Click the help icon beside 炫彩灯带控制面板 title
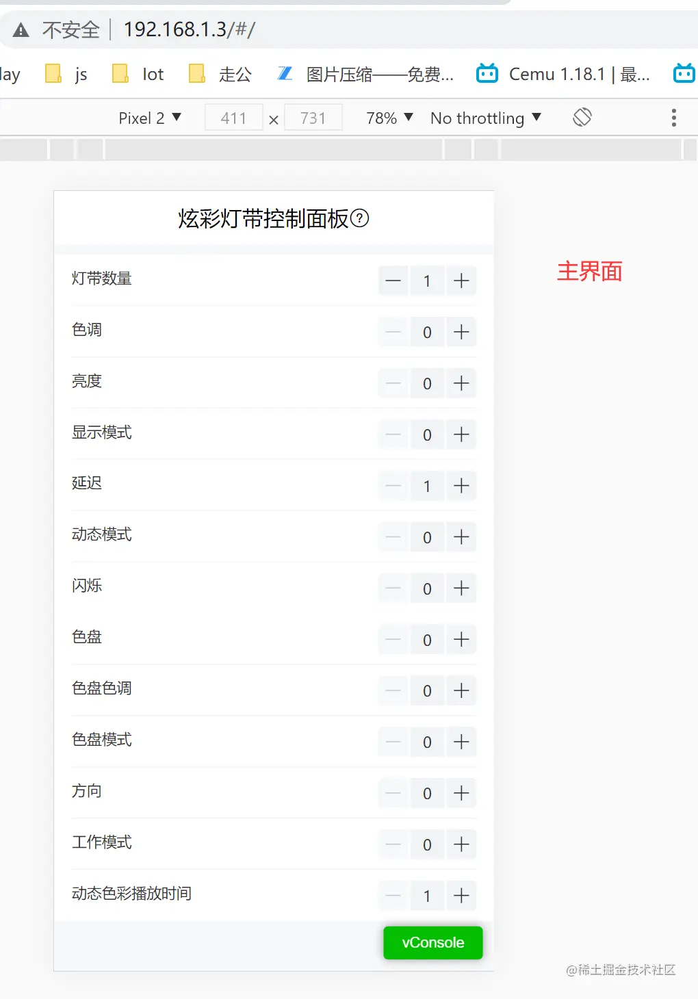Image resolution: width=698 pixels, height=999 pixels. point(359,218)
